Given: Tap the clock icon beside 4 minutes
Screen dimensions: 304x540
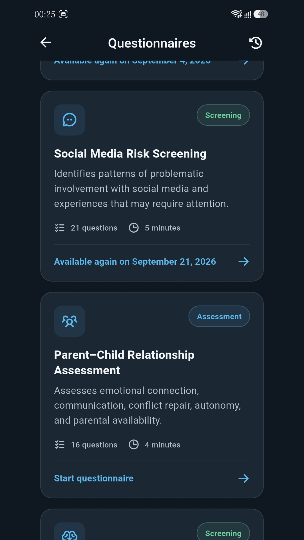Looking at the screenshot, I should pos(134,445).
